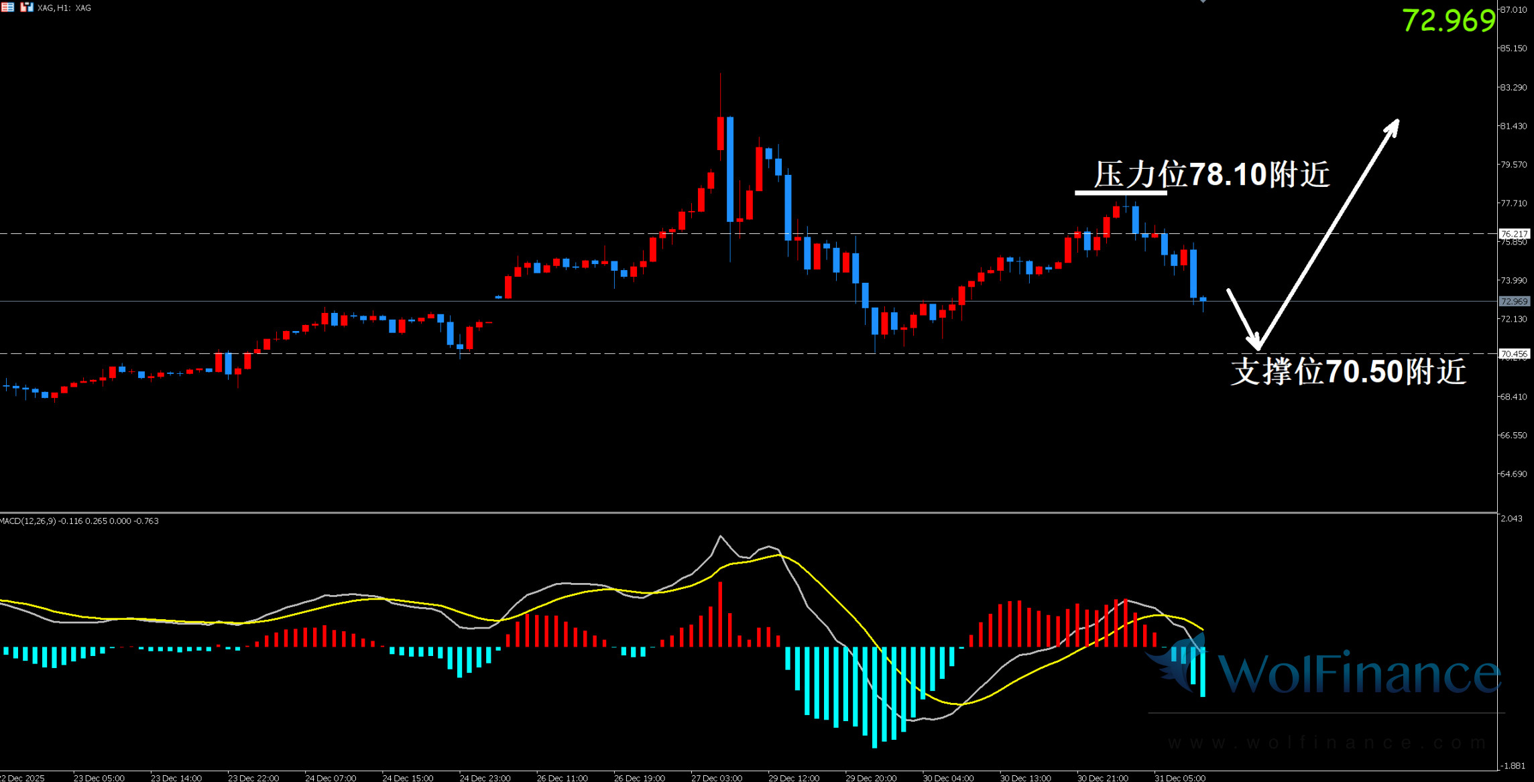Click the 70.456 horizontal line price tag
This screenshot has width=1534, height=782.
click(1514, 354)
